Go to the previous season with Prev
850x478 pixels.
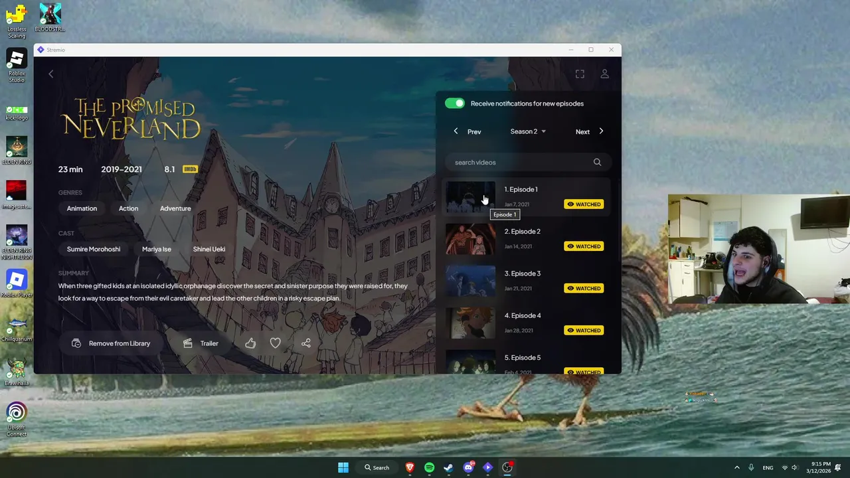click(467, 131)
